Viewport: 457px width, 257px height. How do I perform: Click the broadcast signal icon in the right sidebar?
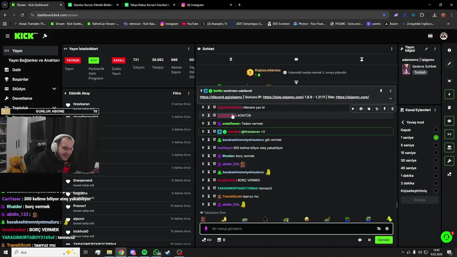point(449,134)
